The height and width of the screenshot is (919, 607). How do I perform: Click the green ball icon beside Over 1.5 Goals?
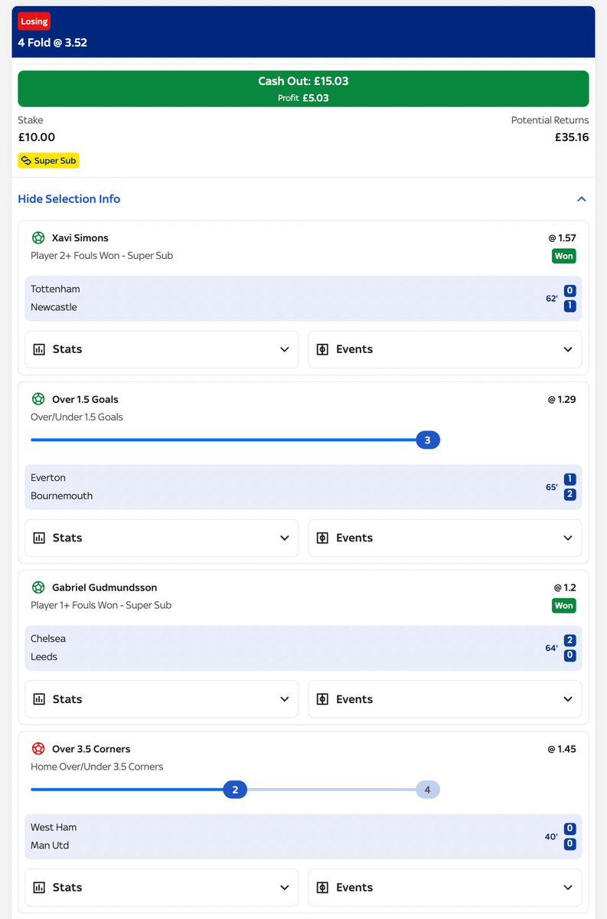pos(38,400)
